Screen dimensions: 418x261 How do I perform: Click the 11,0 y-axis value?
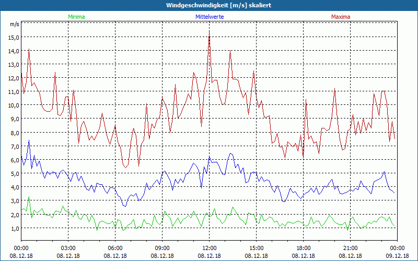(x=14, y=92)
